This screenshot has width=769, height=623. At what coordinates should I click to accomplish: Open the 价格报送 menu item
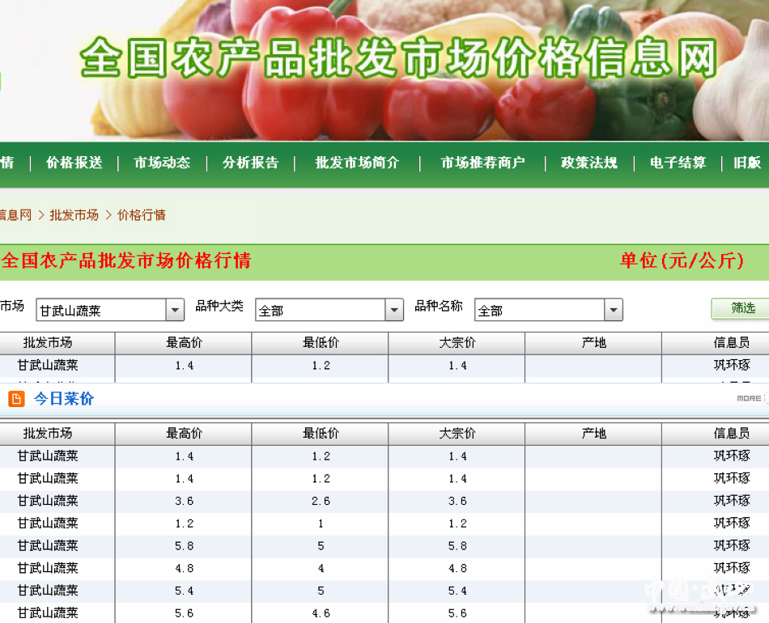click(x=74, y=163)
